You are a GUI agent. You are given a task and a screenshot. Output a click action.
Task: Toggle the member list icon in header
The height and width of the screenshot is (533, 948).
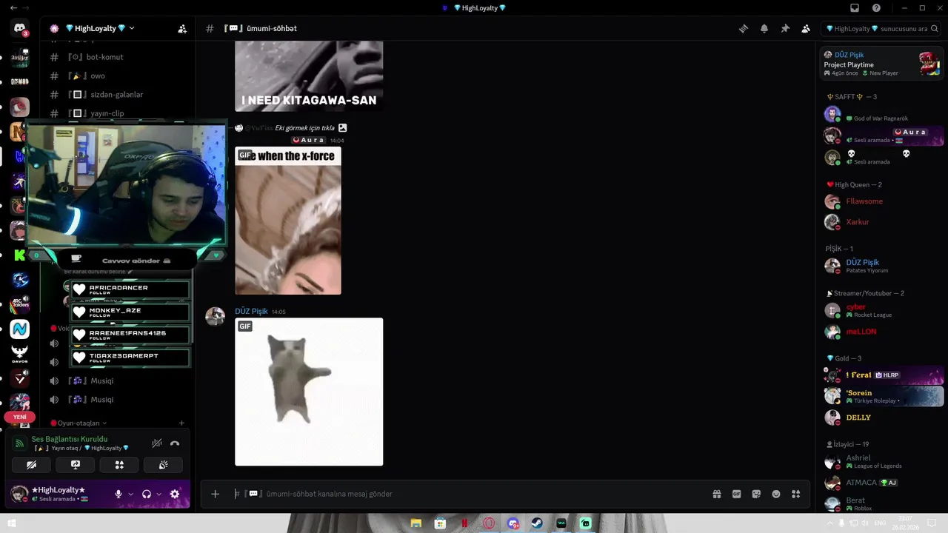point(806,29)
